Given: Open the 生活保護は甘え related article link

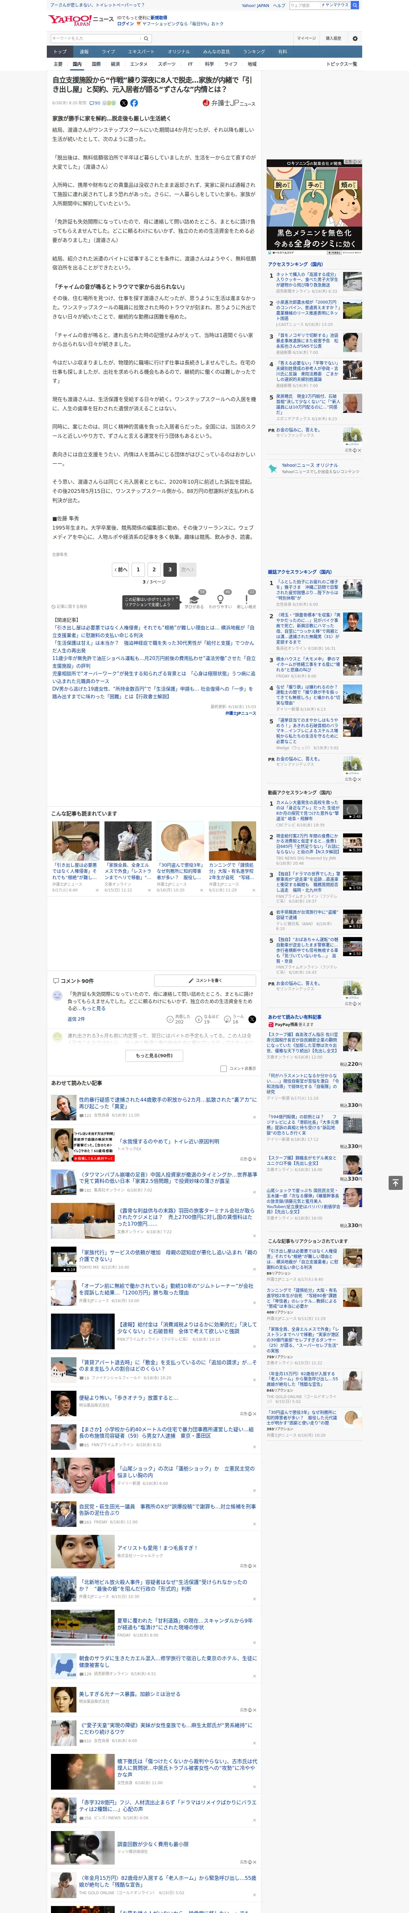Looking at the screenshot, I should [154, 647].
